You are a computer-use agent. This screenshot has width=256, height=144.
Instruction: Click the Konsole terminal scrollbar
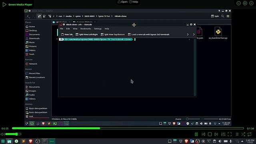pyautogui.click(x=195, y=67)
